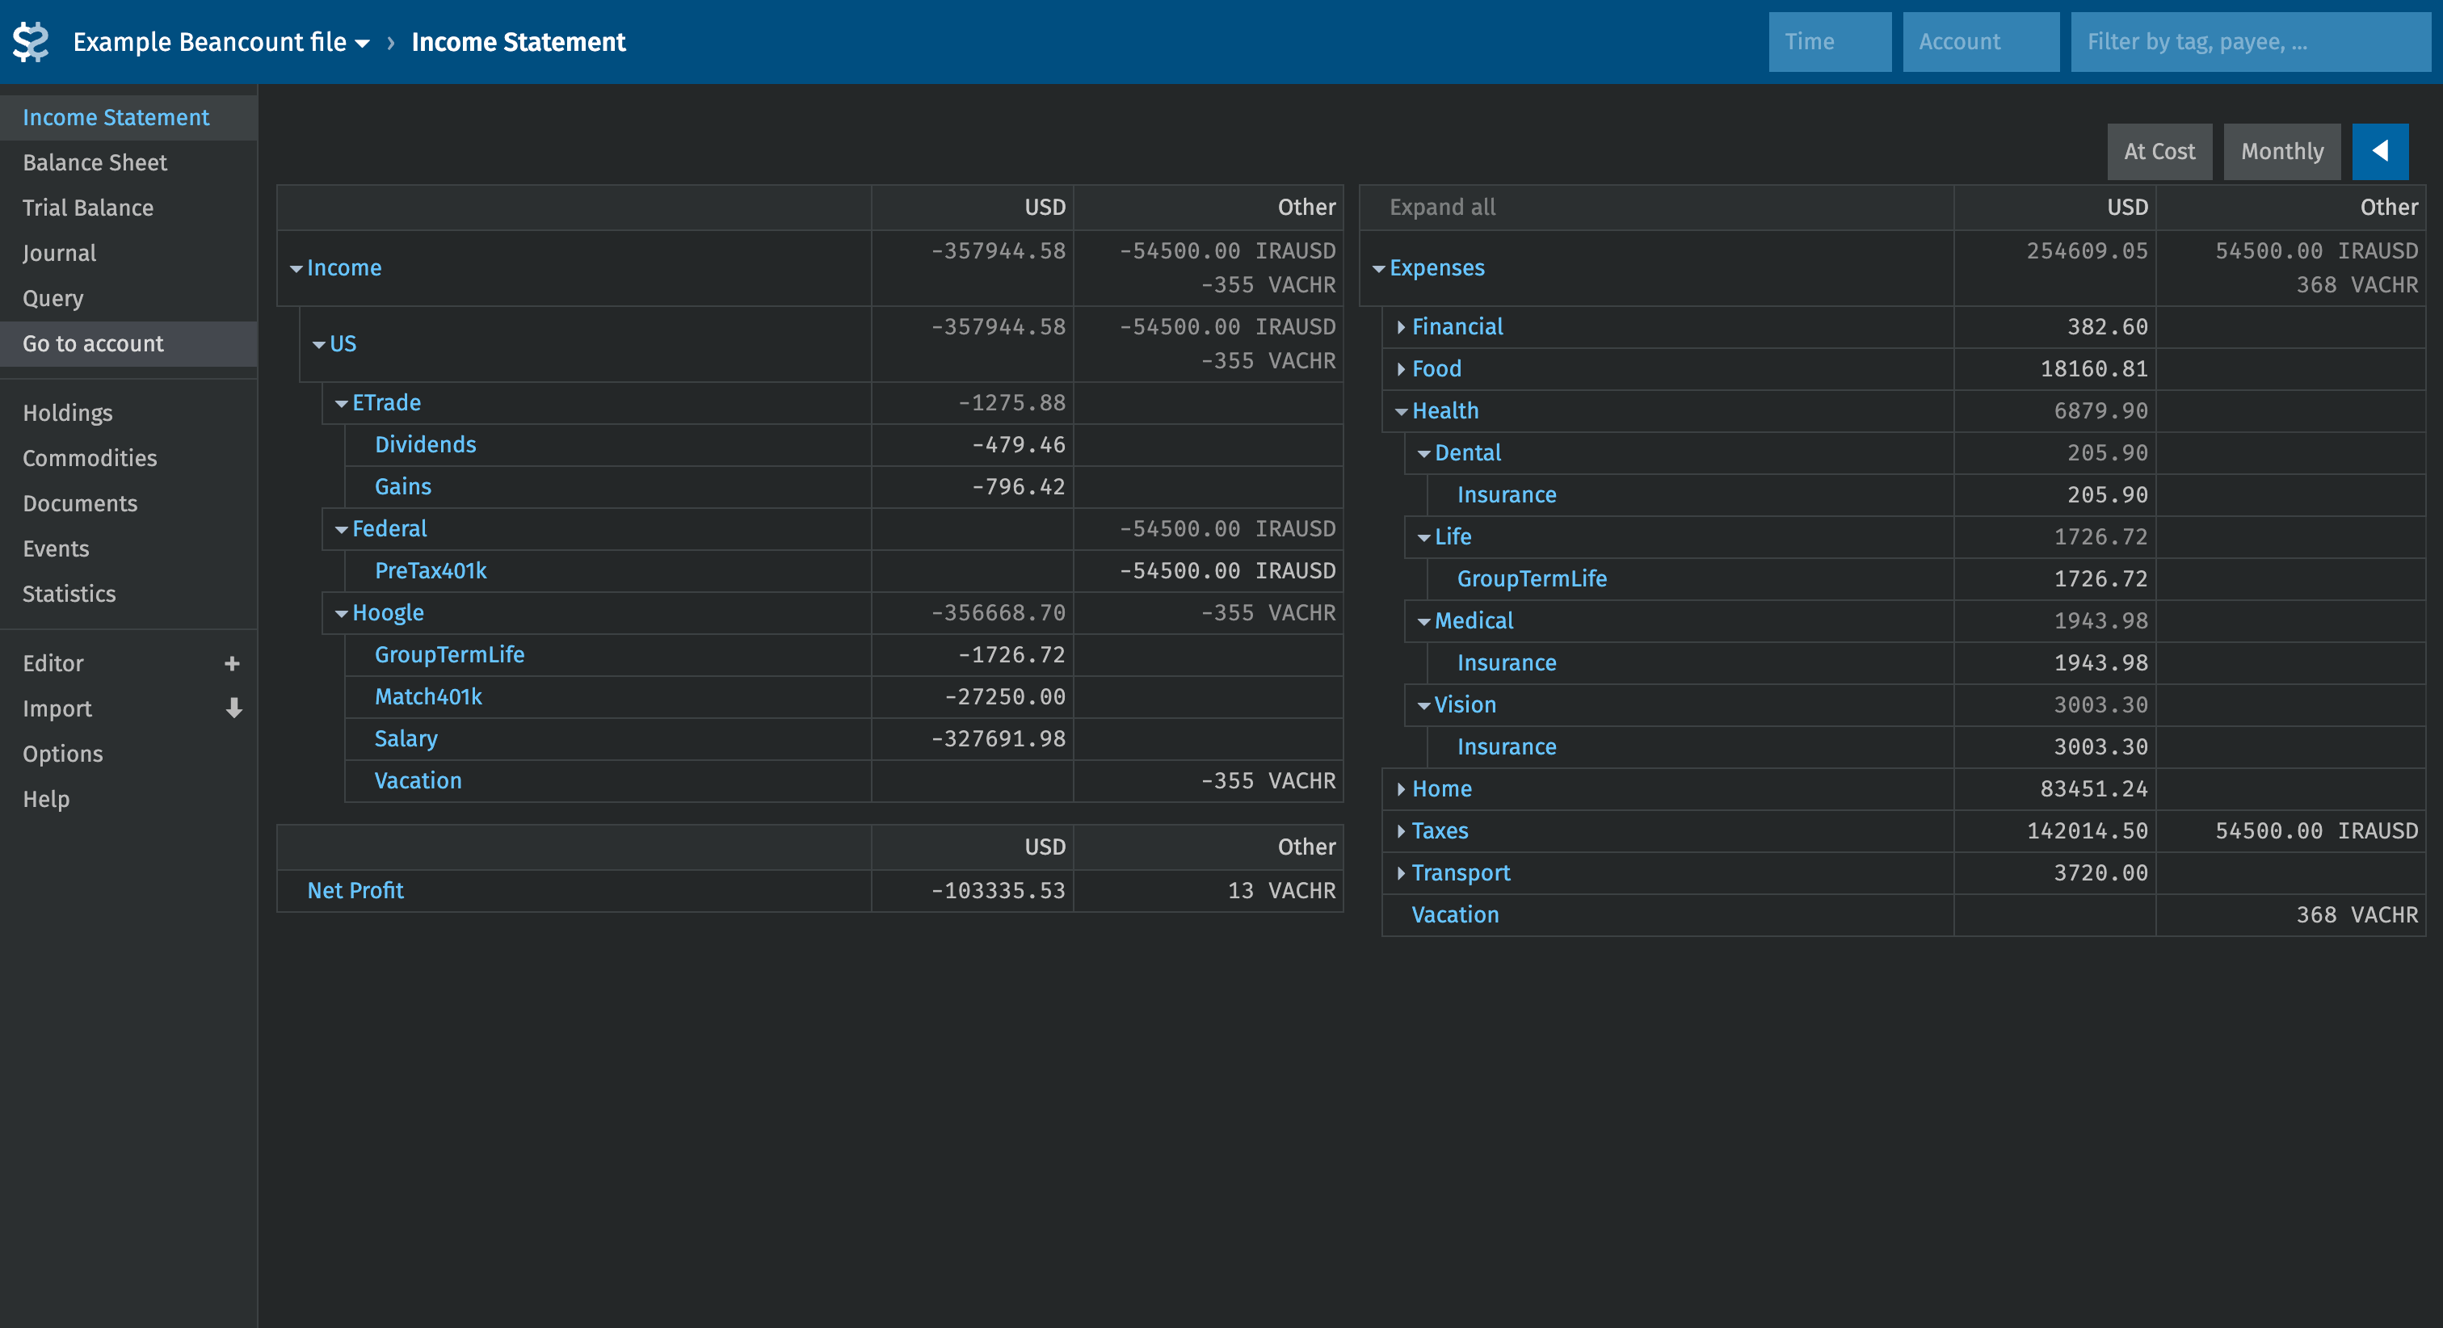This screenshot has width=2443, height=1328.
Task: Open the Documents page
Action: click(128, 504)
